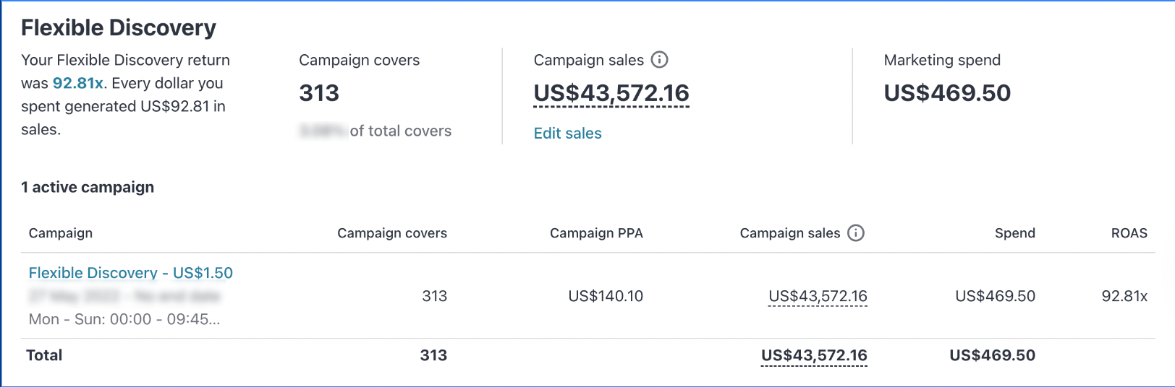The width and height of the screenshot is (1175, 387).
Task: Click the Total row label
Action: coord(44,355)
